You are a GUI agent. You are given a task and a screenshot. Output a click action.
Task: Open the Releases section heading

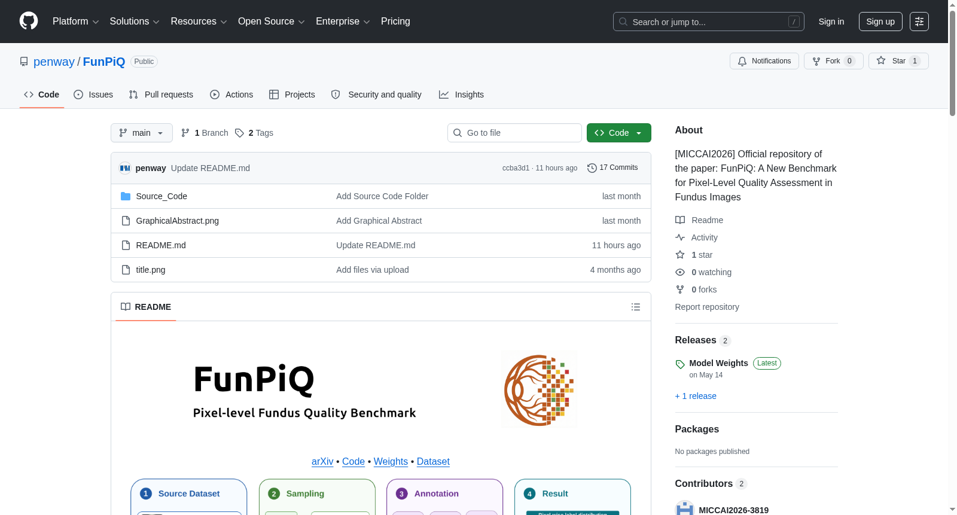click(696, 340)
